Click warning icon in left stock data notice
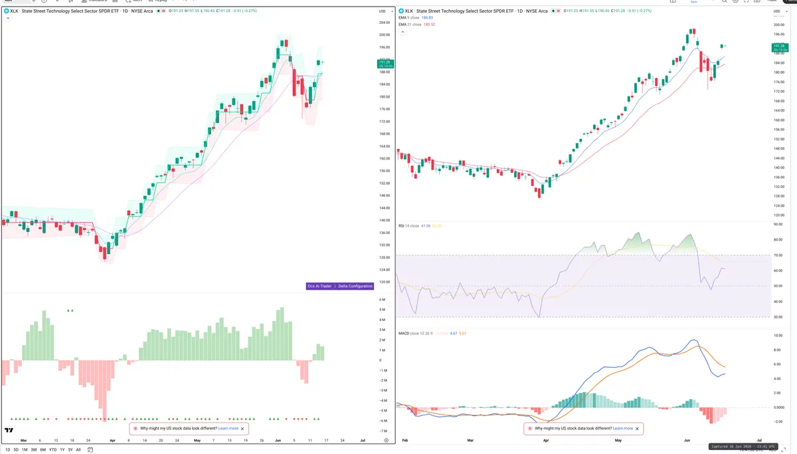The width and height of the screenshot is (797, 454). 135,429
